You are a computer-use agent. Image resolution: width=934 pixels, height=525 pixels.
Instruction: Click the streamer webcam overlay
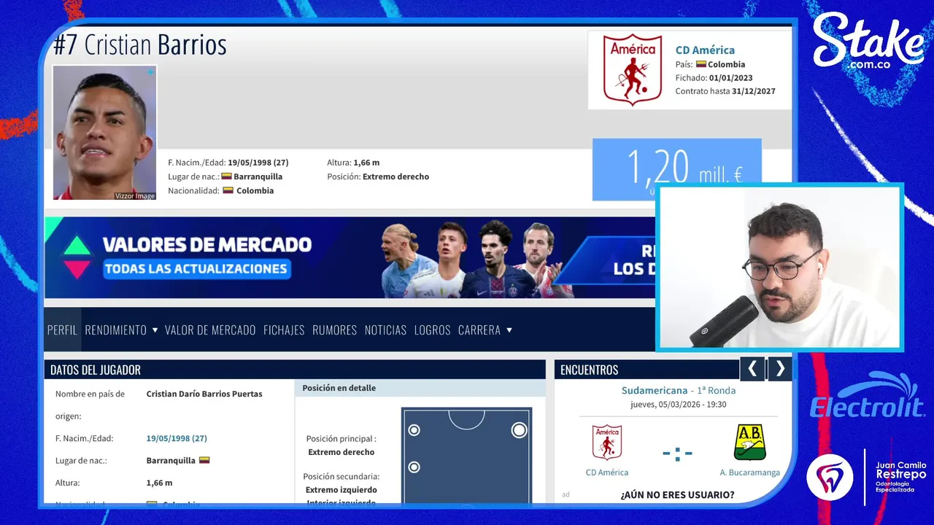[779, 268]
